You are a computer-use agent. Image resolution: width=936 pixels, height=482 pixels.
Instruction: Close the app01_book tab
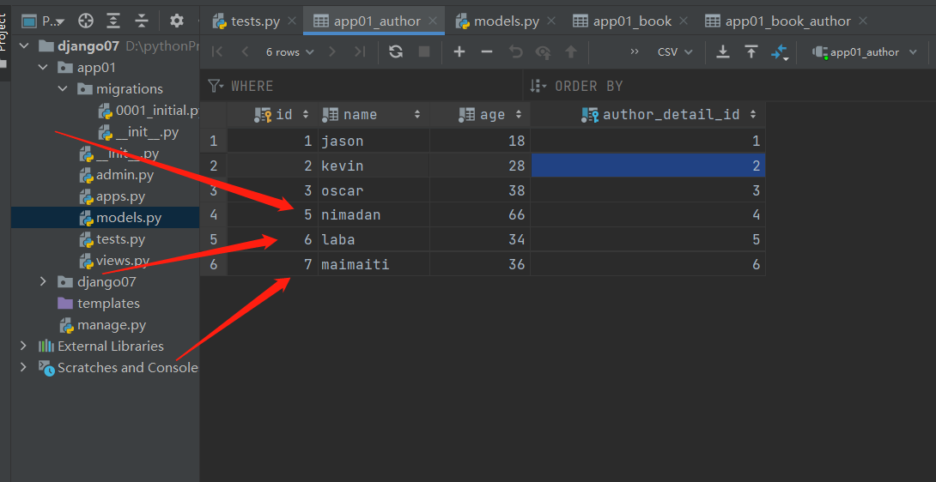684,21
